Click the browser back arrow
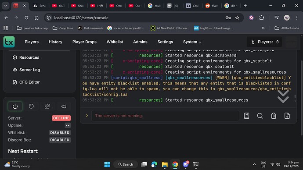This screenshot has height=170, width=303. click(6, 18)
